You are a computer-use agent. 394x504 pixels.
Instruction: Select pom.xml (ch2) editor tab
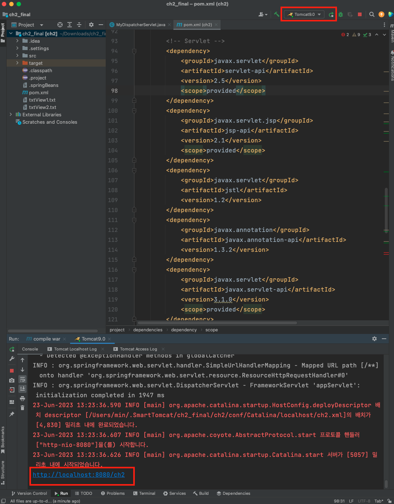[x=198, y=25]
